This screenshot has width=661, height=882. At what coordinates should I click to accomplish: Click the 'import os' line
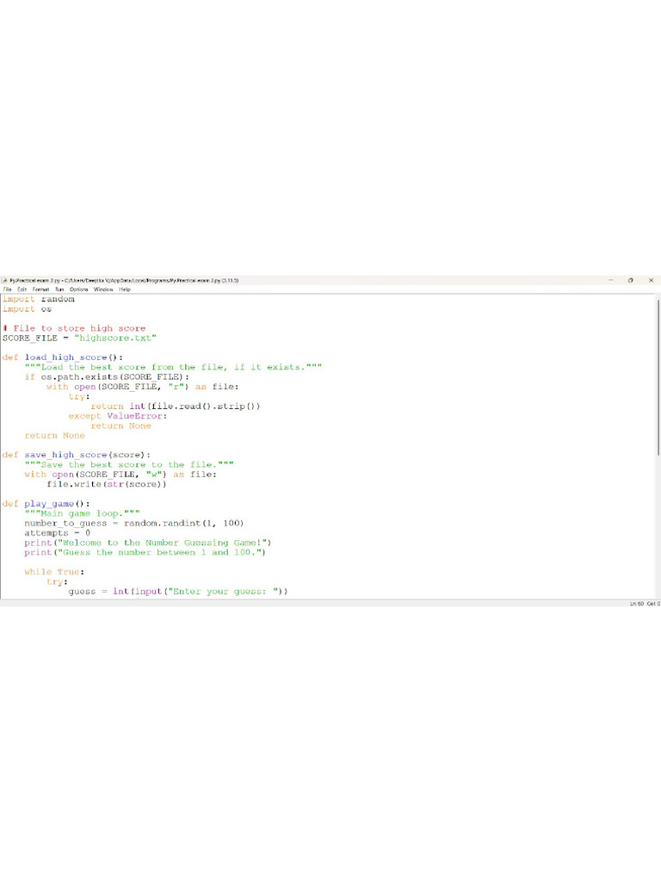click(x=27, y=309)
